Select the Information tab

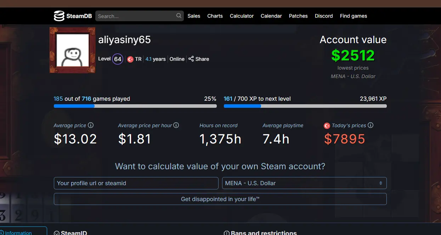pyautogui.click(x=23, y=231)
